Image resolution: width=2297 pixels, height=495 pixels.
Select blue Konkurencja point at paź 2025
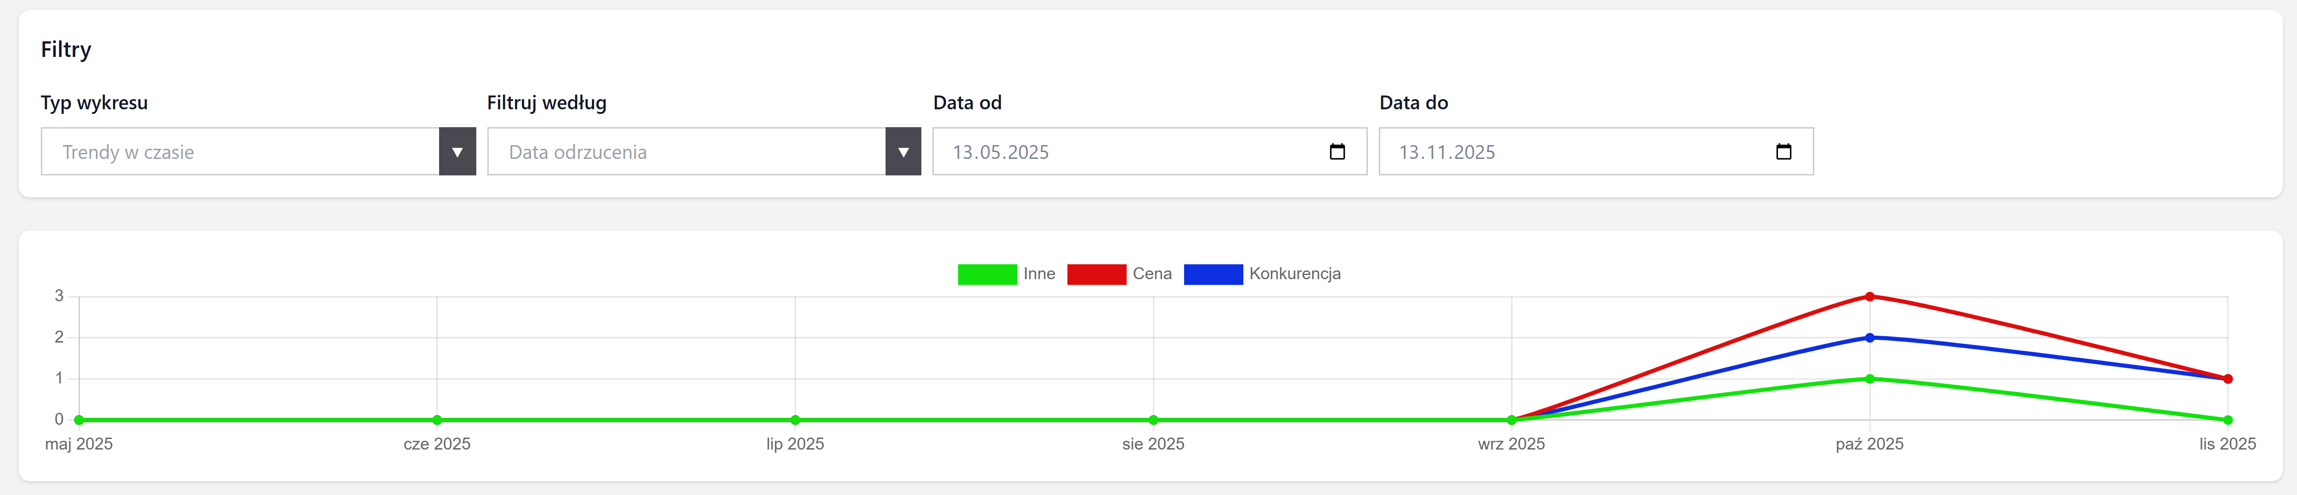pos(1869,337)
